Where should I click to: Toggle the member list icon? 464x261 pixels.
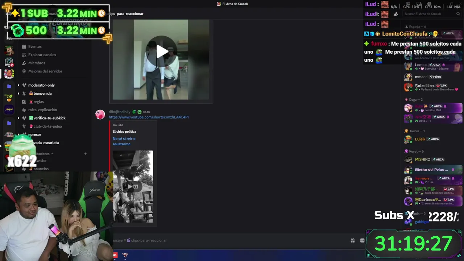(x=395, y=14)
